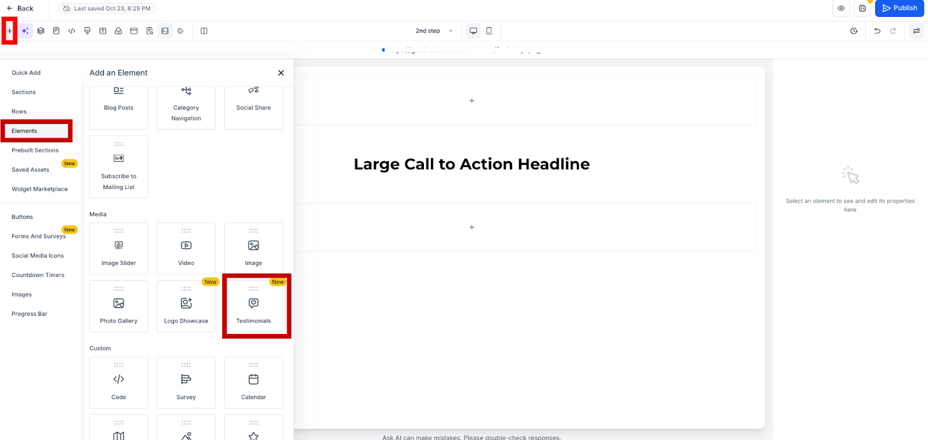The width and height of the screenshot is (928, 440).
Task: Select the paint brush styling icon
Action: (x=87, y=31)
